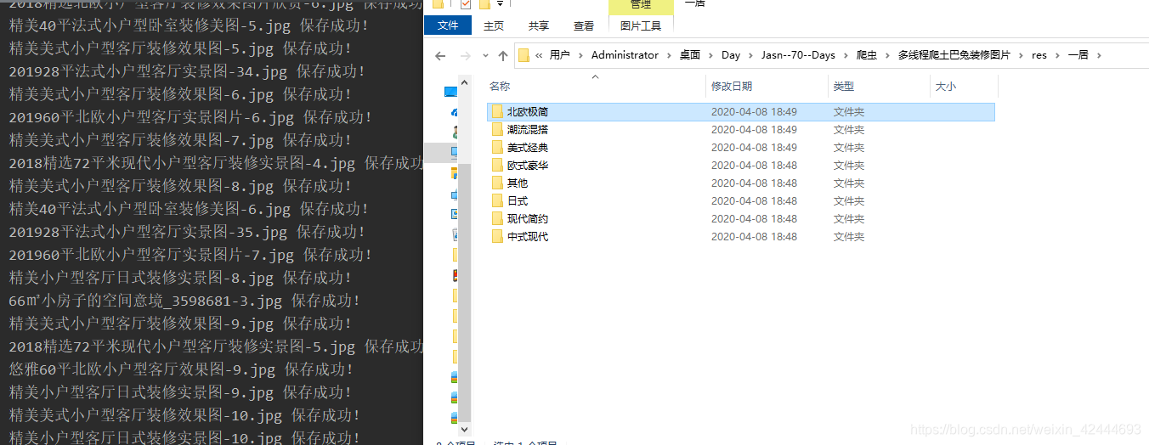Click the Explorer forward arrow
The height and width of the screenshot is (445, 1149).
click(x=465, y=55)
